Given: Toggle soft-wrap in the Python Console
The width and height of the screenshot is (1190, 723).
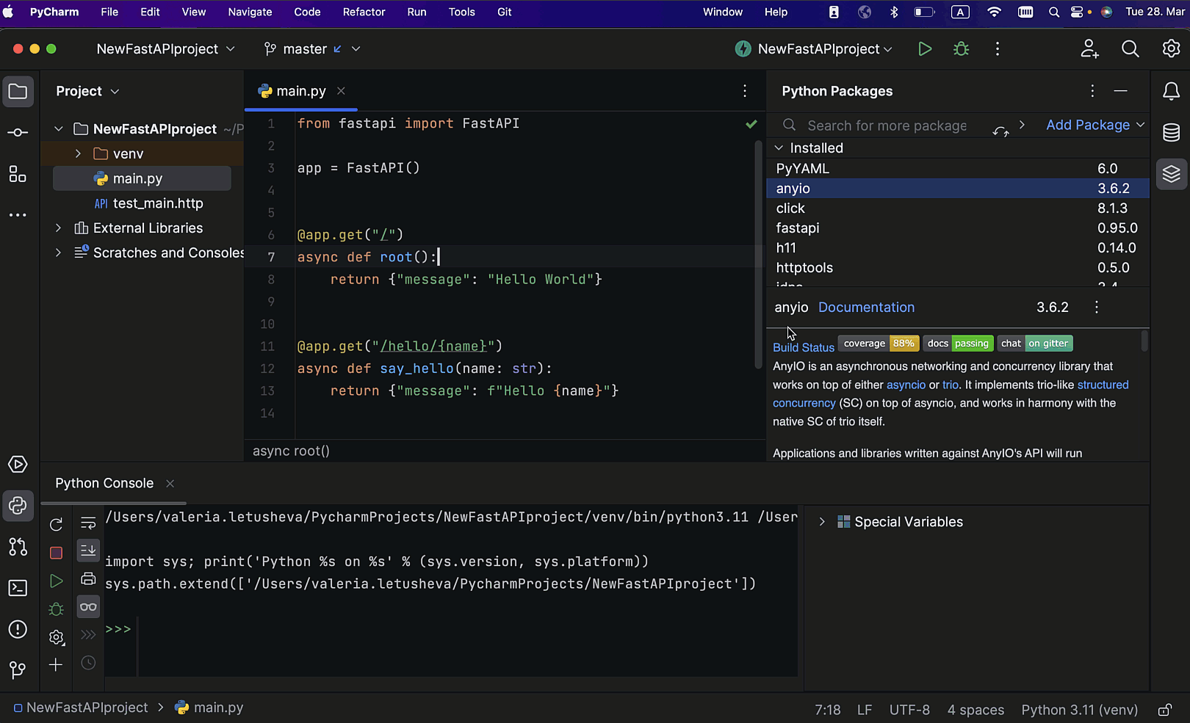Looking at the screenshot, I should coord(88,523).
